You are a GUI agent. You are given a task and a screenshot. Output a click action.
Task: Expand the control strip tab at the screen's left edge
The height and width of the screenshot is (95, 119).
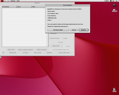1,57
